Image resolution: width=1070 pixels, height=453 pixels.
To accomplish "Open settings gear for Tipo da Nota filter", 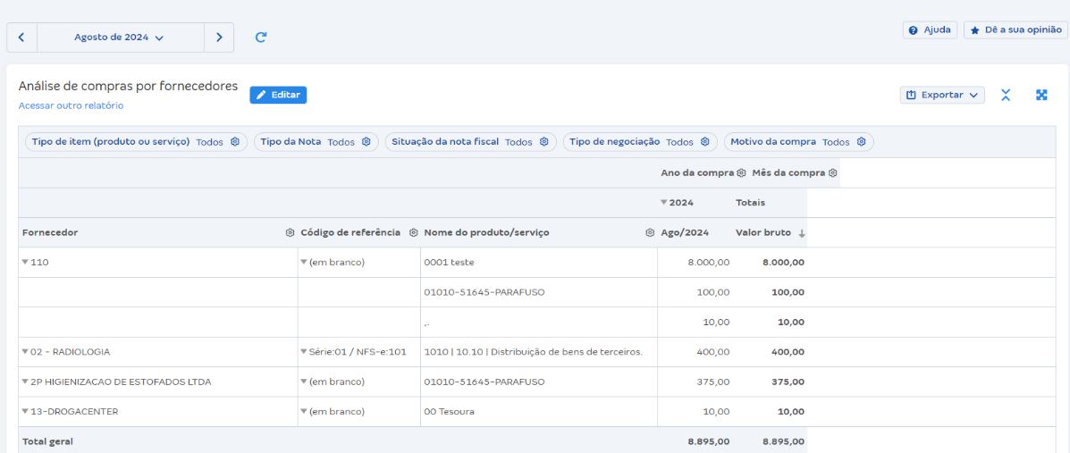I will click(x=366, y=142).
